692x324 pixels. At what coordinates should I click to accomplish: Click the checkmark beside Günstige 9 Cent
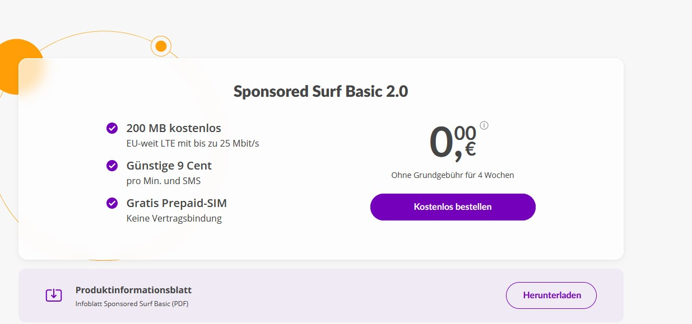click(x=112, y=166)
